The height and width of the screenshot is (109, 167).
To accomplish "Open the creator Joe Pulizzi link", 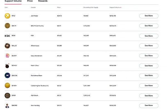I will [34, 16].
